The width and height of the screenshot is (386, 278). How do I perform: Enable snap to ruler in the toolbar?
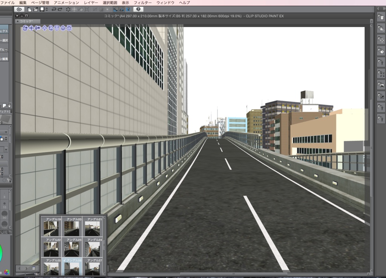click(115, 9)
